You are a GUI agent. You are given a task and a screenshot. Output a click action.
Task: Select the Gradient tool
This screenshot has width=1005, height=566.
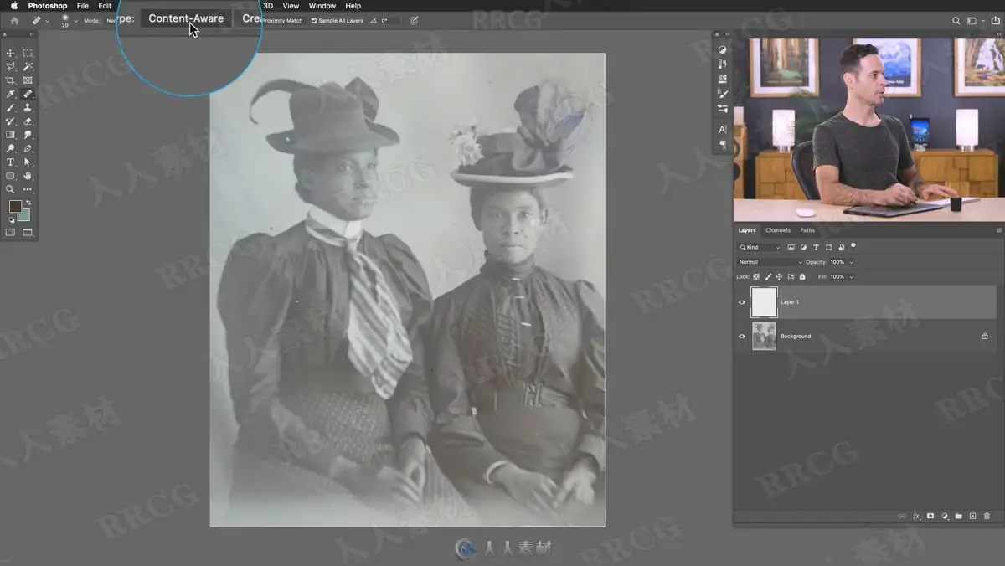(x=10, y=135)
